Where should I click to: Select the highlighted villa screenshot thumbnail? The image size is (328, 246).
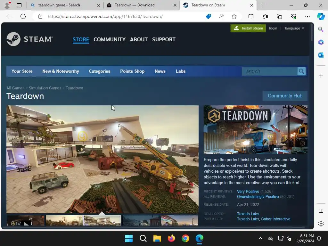click(102, 220)
